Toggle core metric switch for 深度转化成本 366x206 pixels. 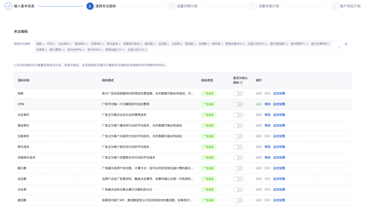(238, 158)
